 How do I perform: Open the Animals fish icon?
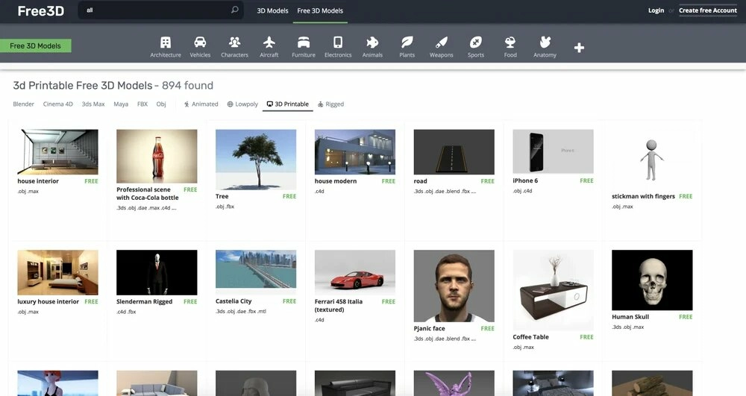point(372,43)
